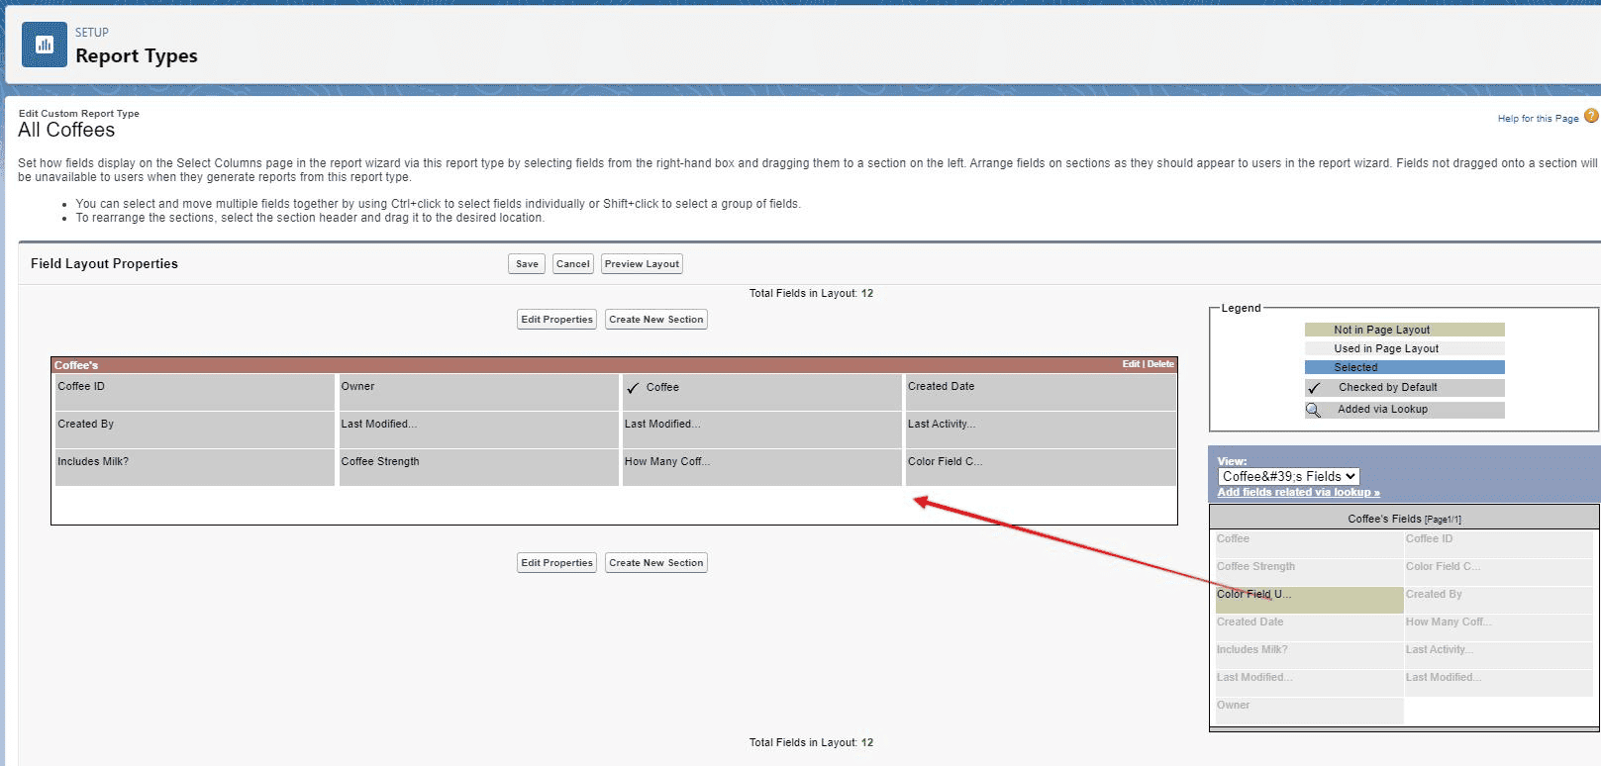This screenshot has width=1601, height=766.
Task: Click the Checked by Default checkmark in Legend
Action: click(1314, 388)
